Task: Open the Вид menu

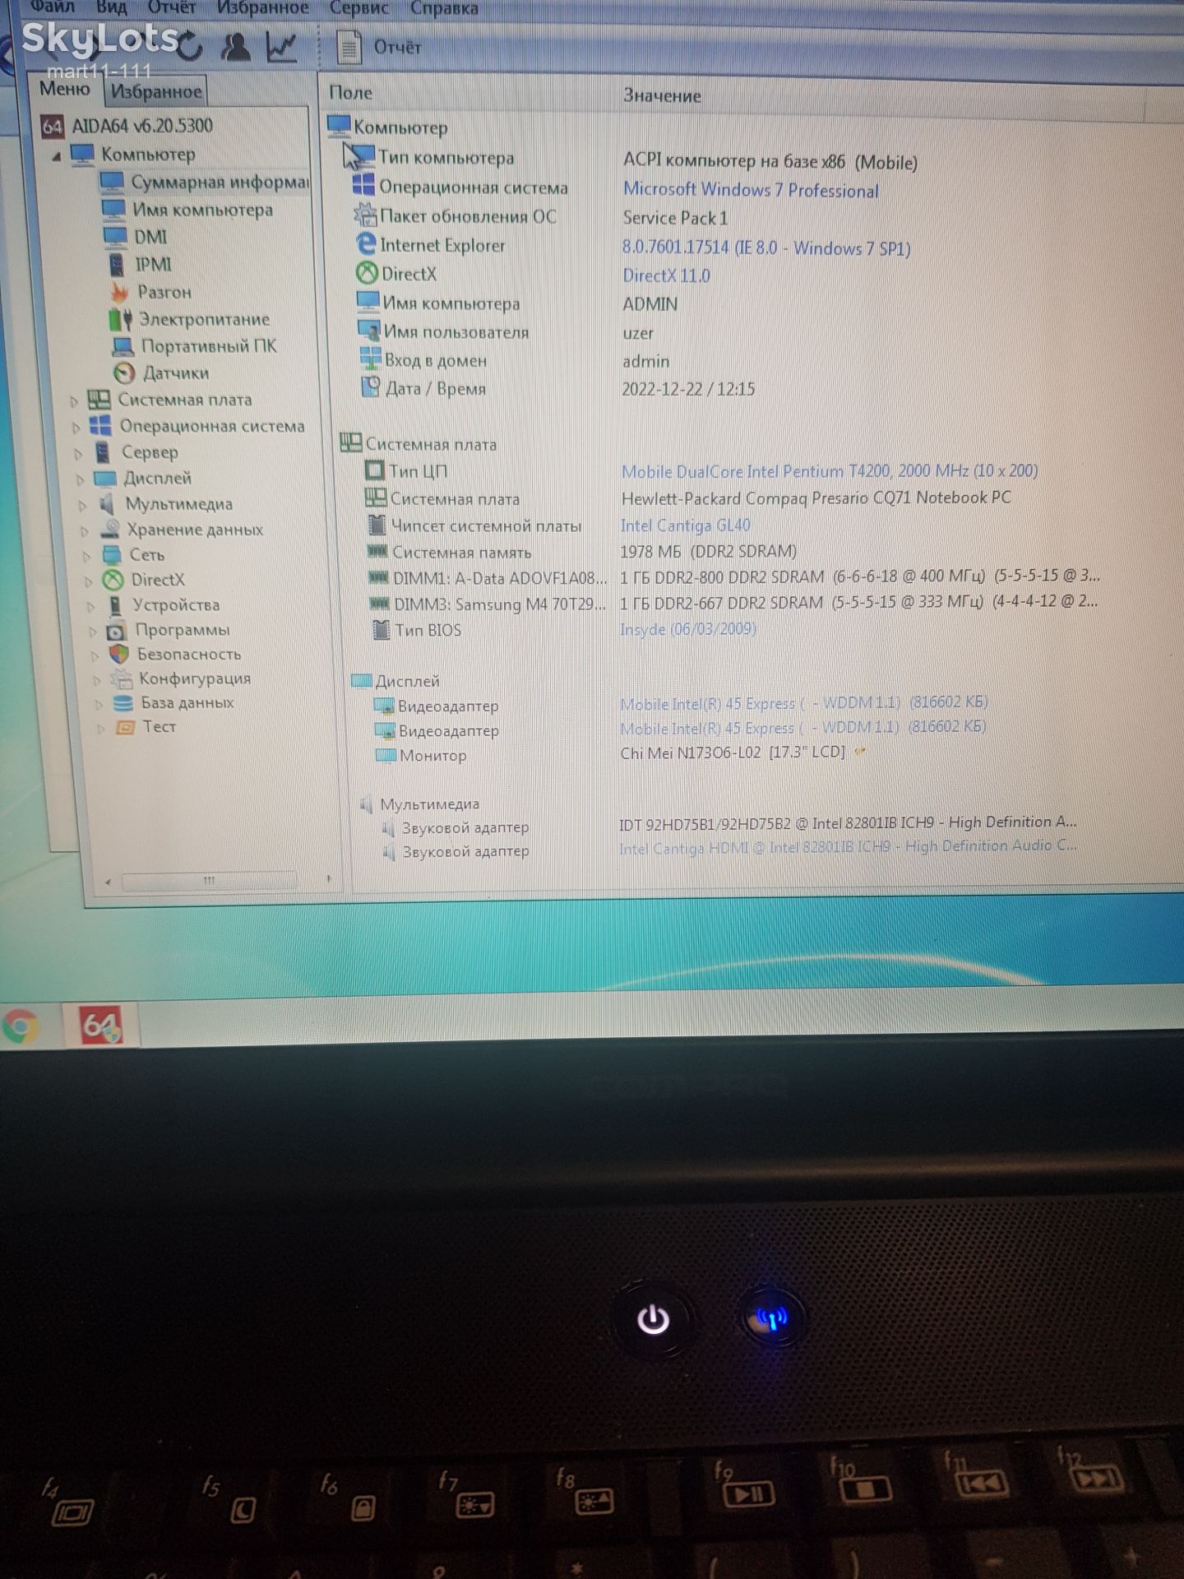Action: pos(111,8)
